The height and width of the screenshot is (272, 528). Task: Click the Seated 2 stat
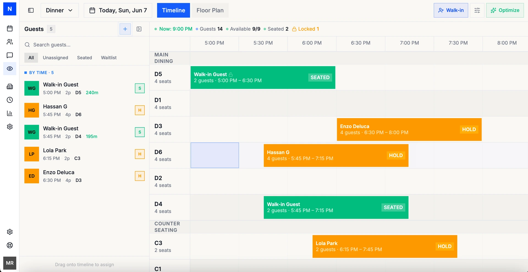point(276,29)
